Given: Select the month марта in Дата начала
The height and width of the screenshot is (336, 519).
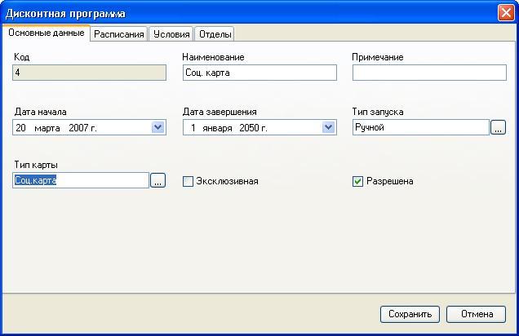Looking at the screenshot, I should (47, 128).
